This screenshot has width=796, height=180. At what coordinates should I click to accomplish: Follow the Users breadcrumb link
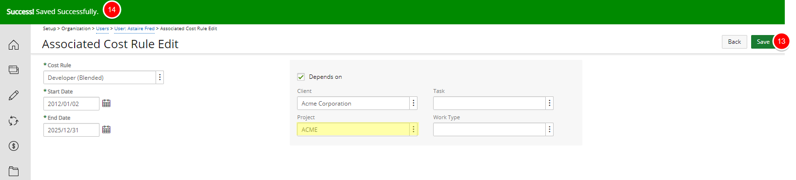click(102, 29)
